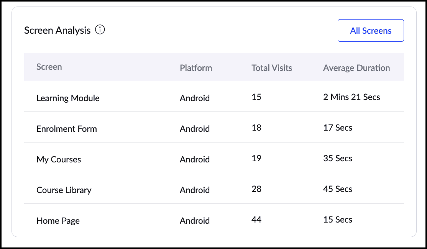Click the 28 visits for Course Library
This screenshot has width=427, height=249.
pyautogui.click(x=256, y=189)
